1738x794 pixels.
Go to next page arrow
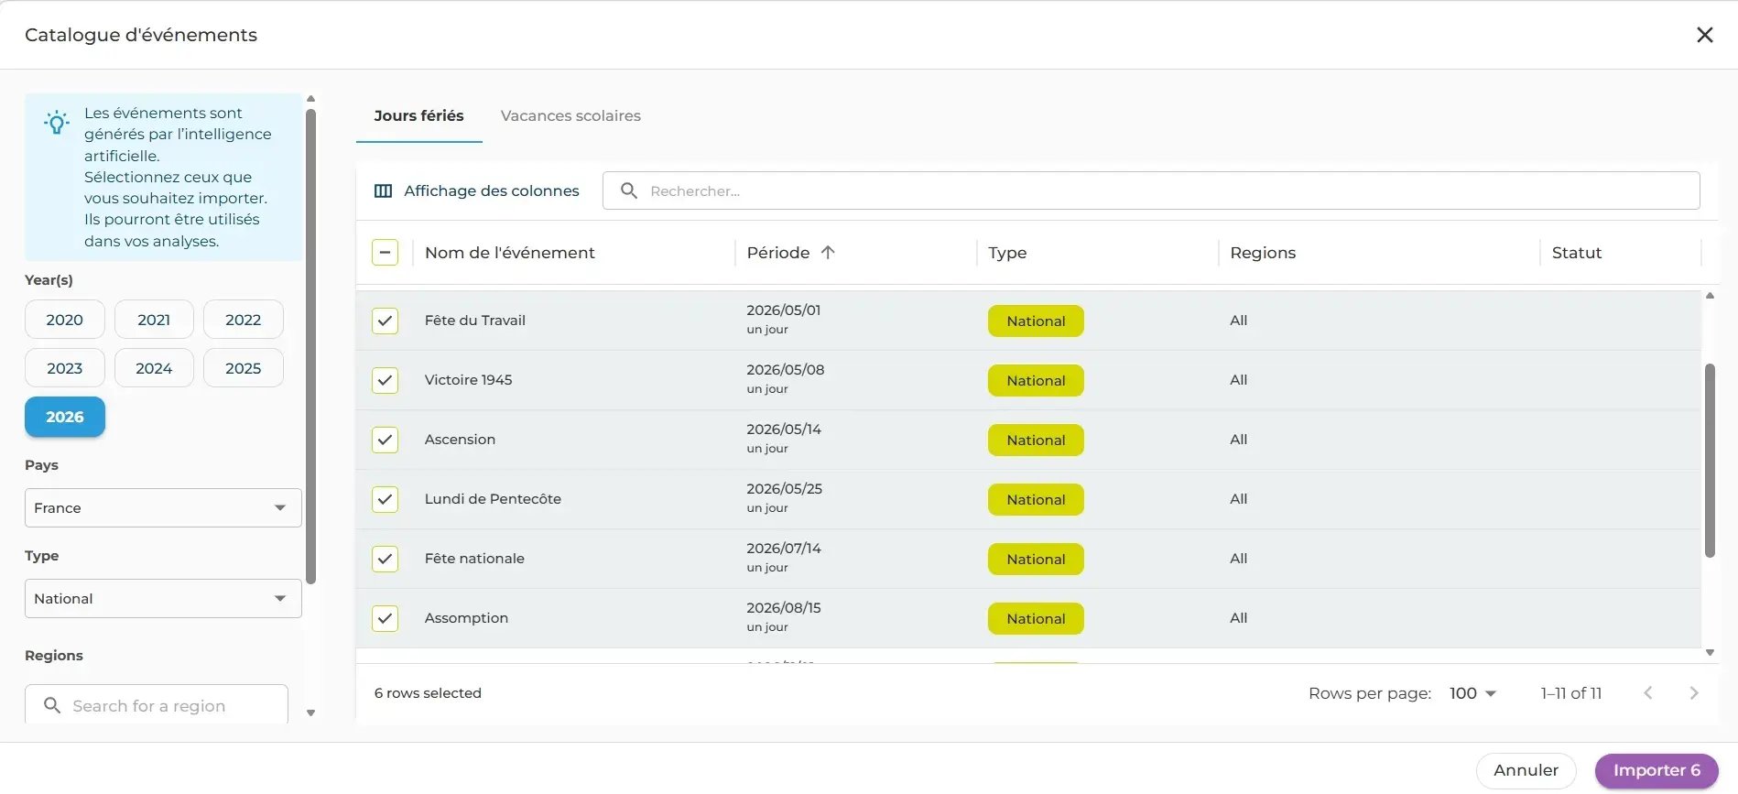tap(1693, 693)
